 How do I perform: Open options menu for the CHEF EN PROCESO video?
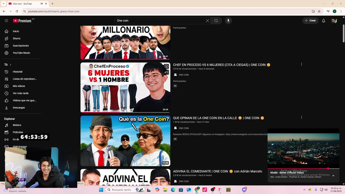(x=301, y=64)
